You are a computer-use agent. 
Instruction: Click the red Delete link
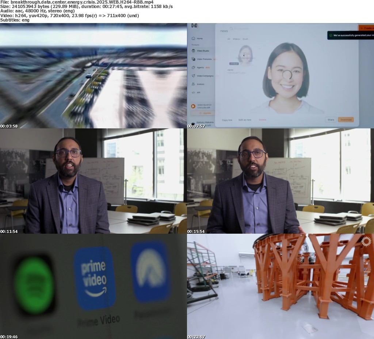[262, 120]
